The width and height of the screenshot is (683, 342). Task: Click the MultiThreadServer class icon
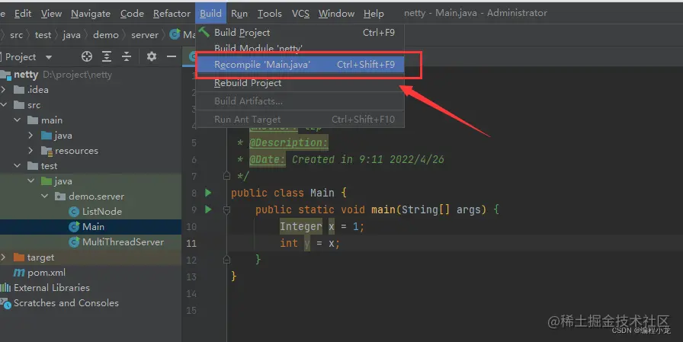point(74,242)
